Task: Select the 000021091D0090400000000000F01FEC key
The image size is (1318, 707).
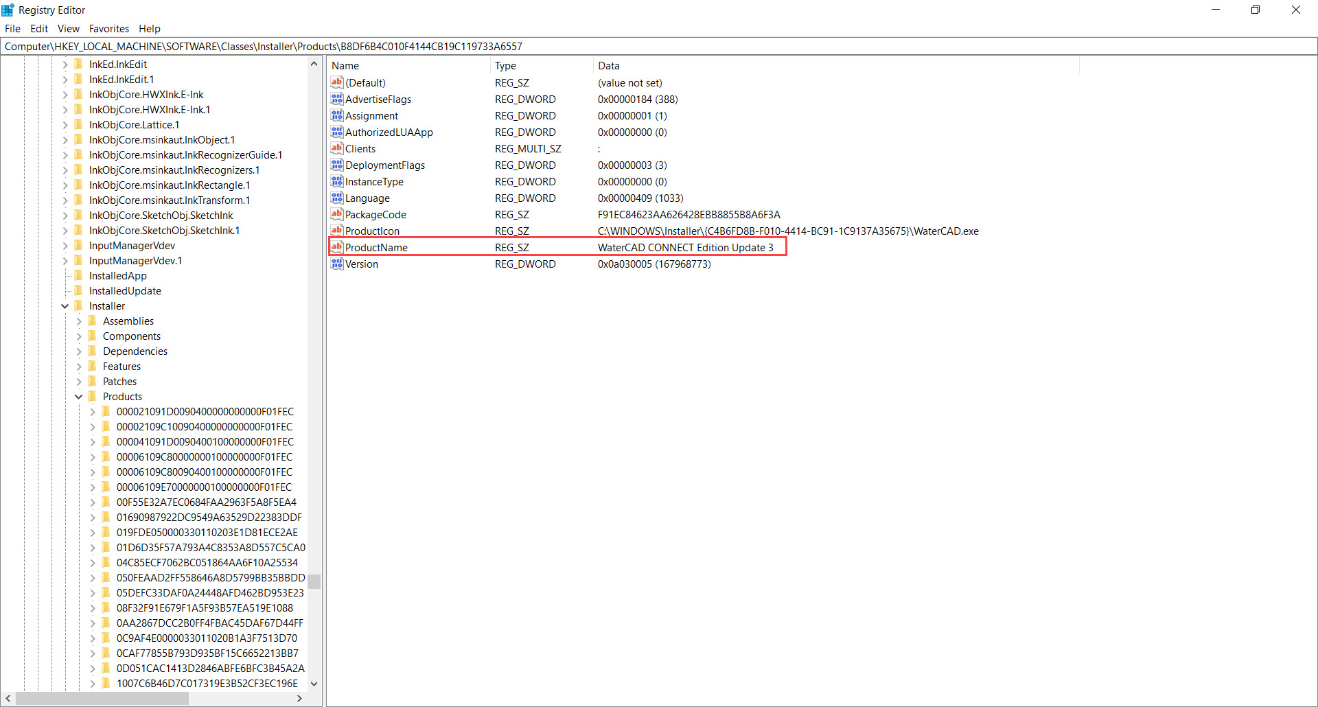Action: click(x=205, y=411)
